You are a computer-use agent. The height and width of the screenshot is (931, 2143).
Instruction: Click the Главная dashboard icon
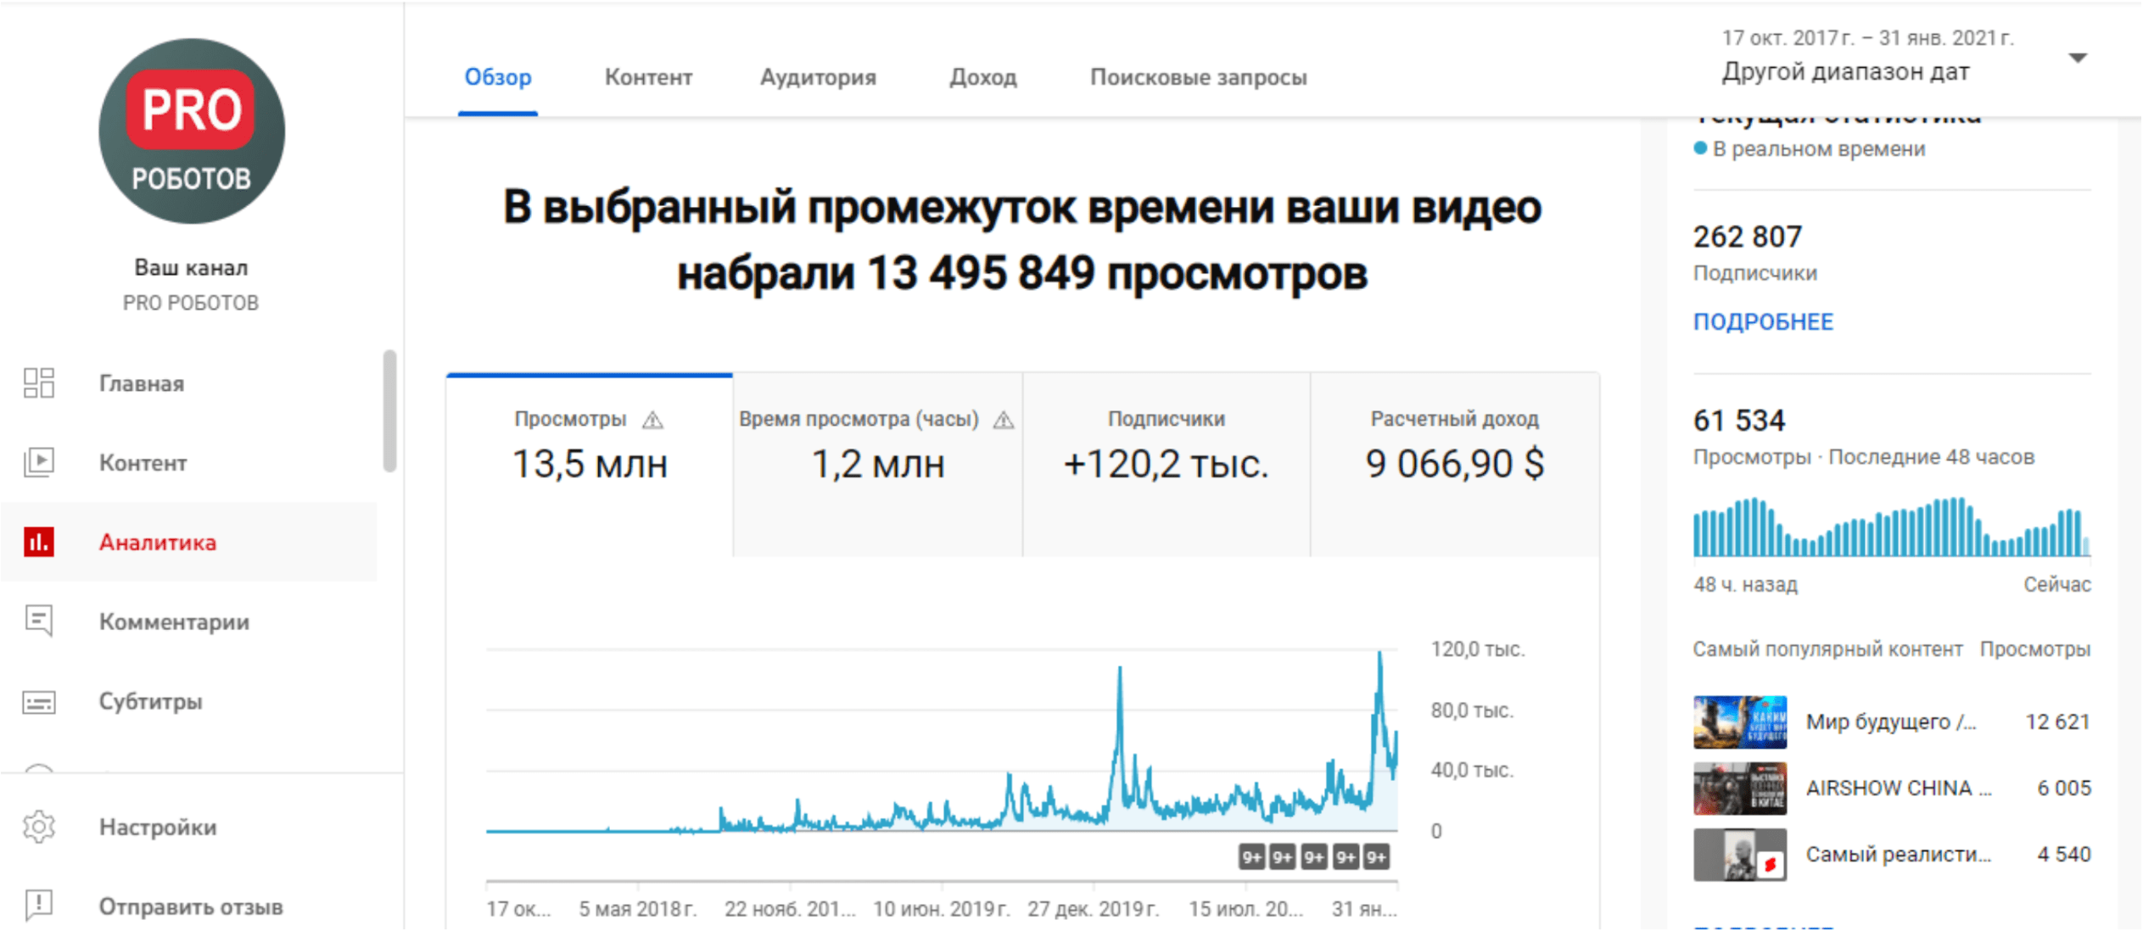point(39,383)
